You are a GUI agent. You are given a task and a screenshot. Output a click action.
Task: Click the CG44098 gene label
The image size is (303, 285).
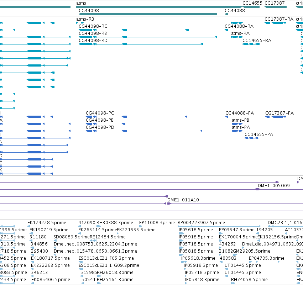pos(89,11)
